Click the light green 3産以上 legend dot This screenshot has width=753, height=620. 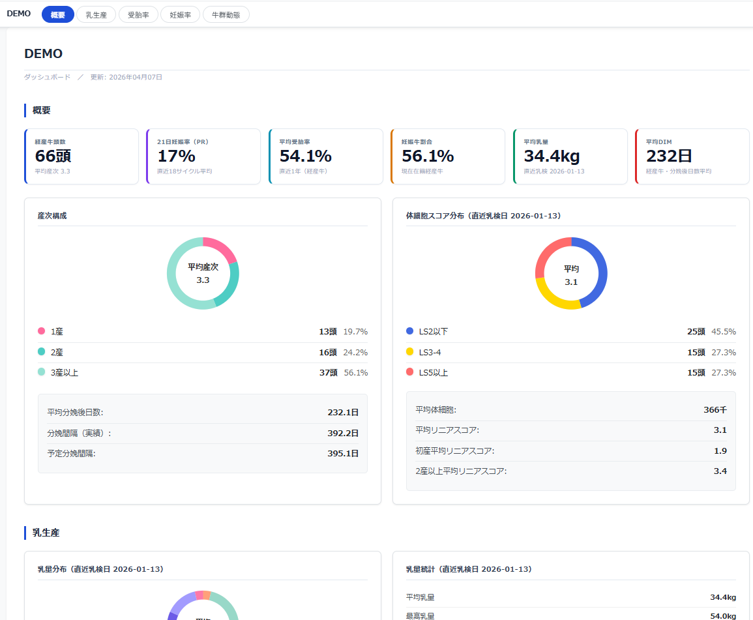pos(41,372)
